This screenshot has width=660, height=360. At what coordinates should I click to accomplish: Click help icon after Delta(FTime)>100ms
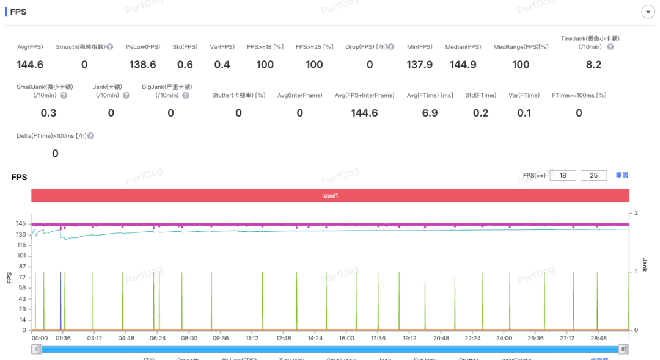point(91,136)
